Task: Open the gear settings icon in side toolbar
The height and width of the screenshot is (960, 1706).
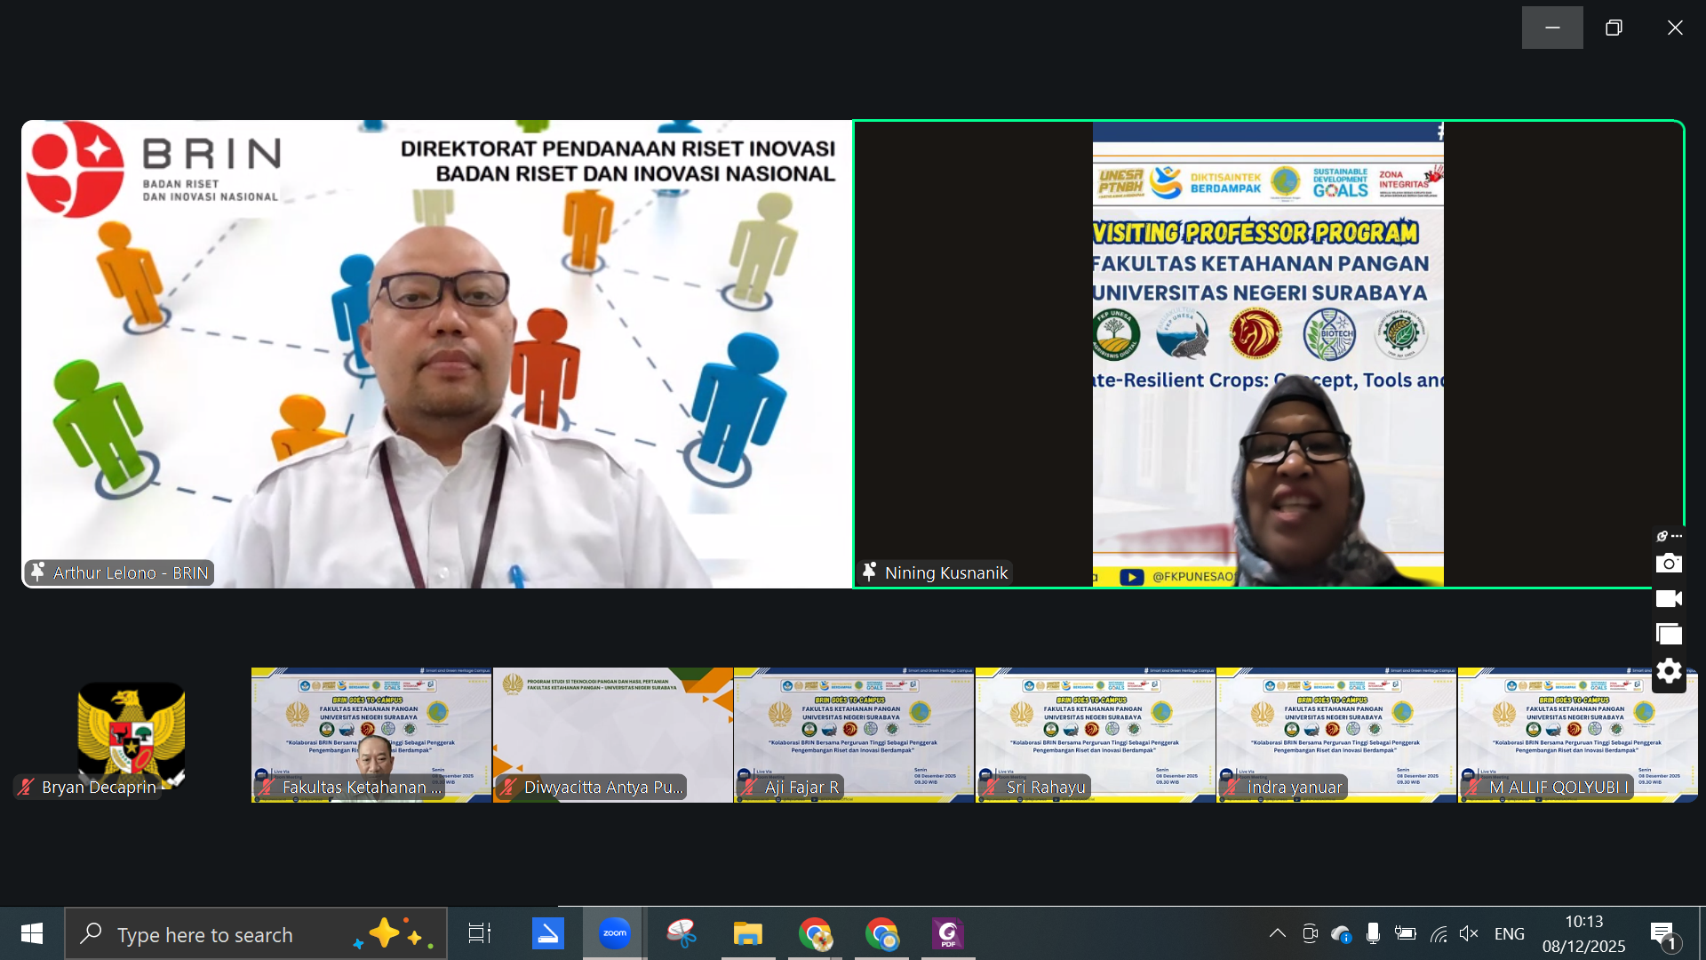Action: [x=1669, y=671]
